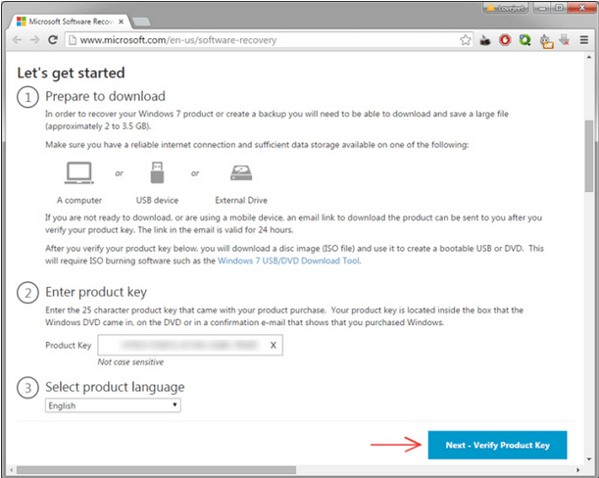Click the USB device icon

pyautogui.click(x=157, y=172)
